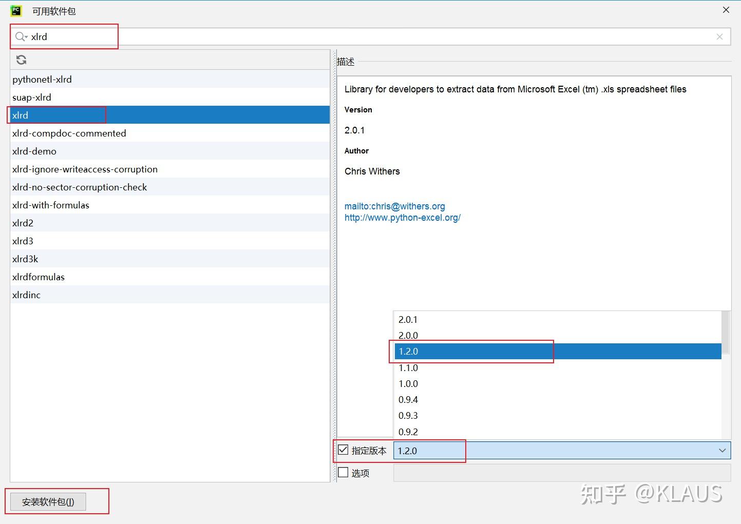
Task: Choose version 0.9.4 from the version list
Action: tap(408, 399)
